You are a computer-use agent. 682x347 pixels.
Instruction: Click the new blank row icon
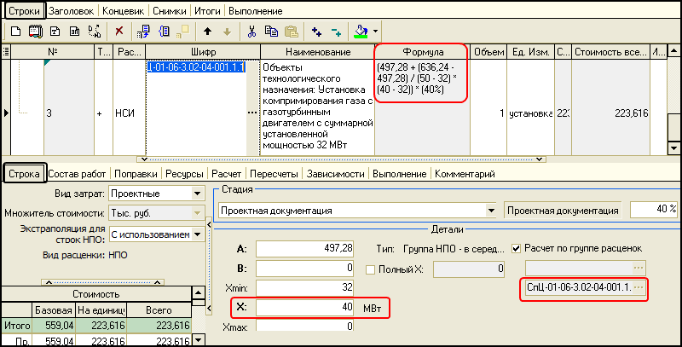pyautogui.click(x=14, y=32)
